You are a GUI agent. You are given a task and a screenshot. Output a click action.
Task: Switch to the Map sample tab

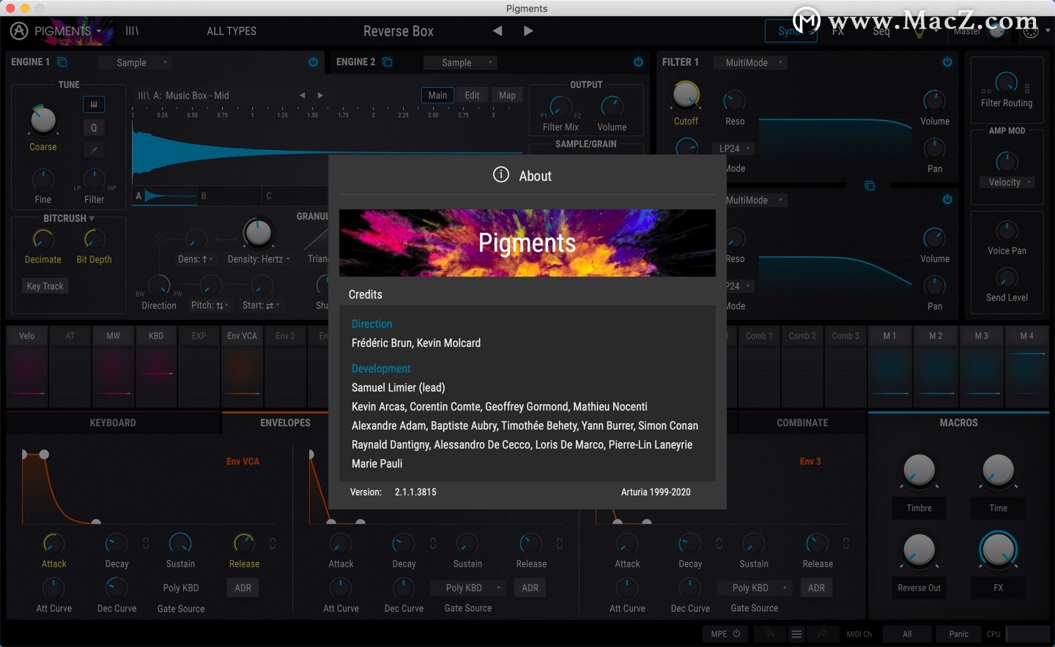(x=507, y=95)
